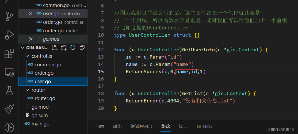298x134 pixels.
Task: Close the user.go open editor
Action: 30,13
